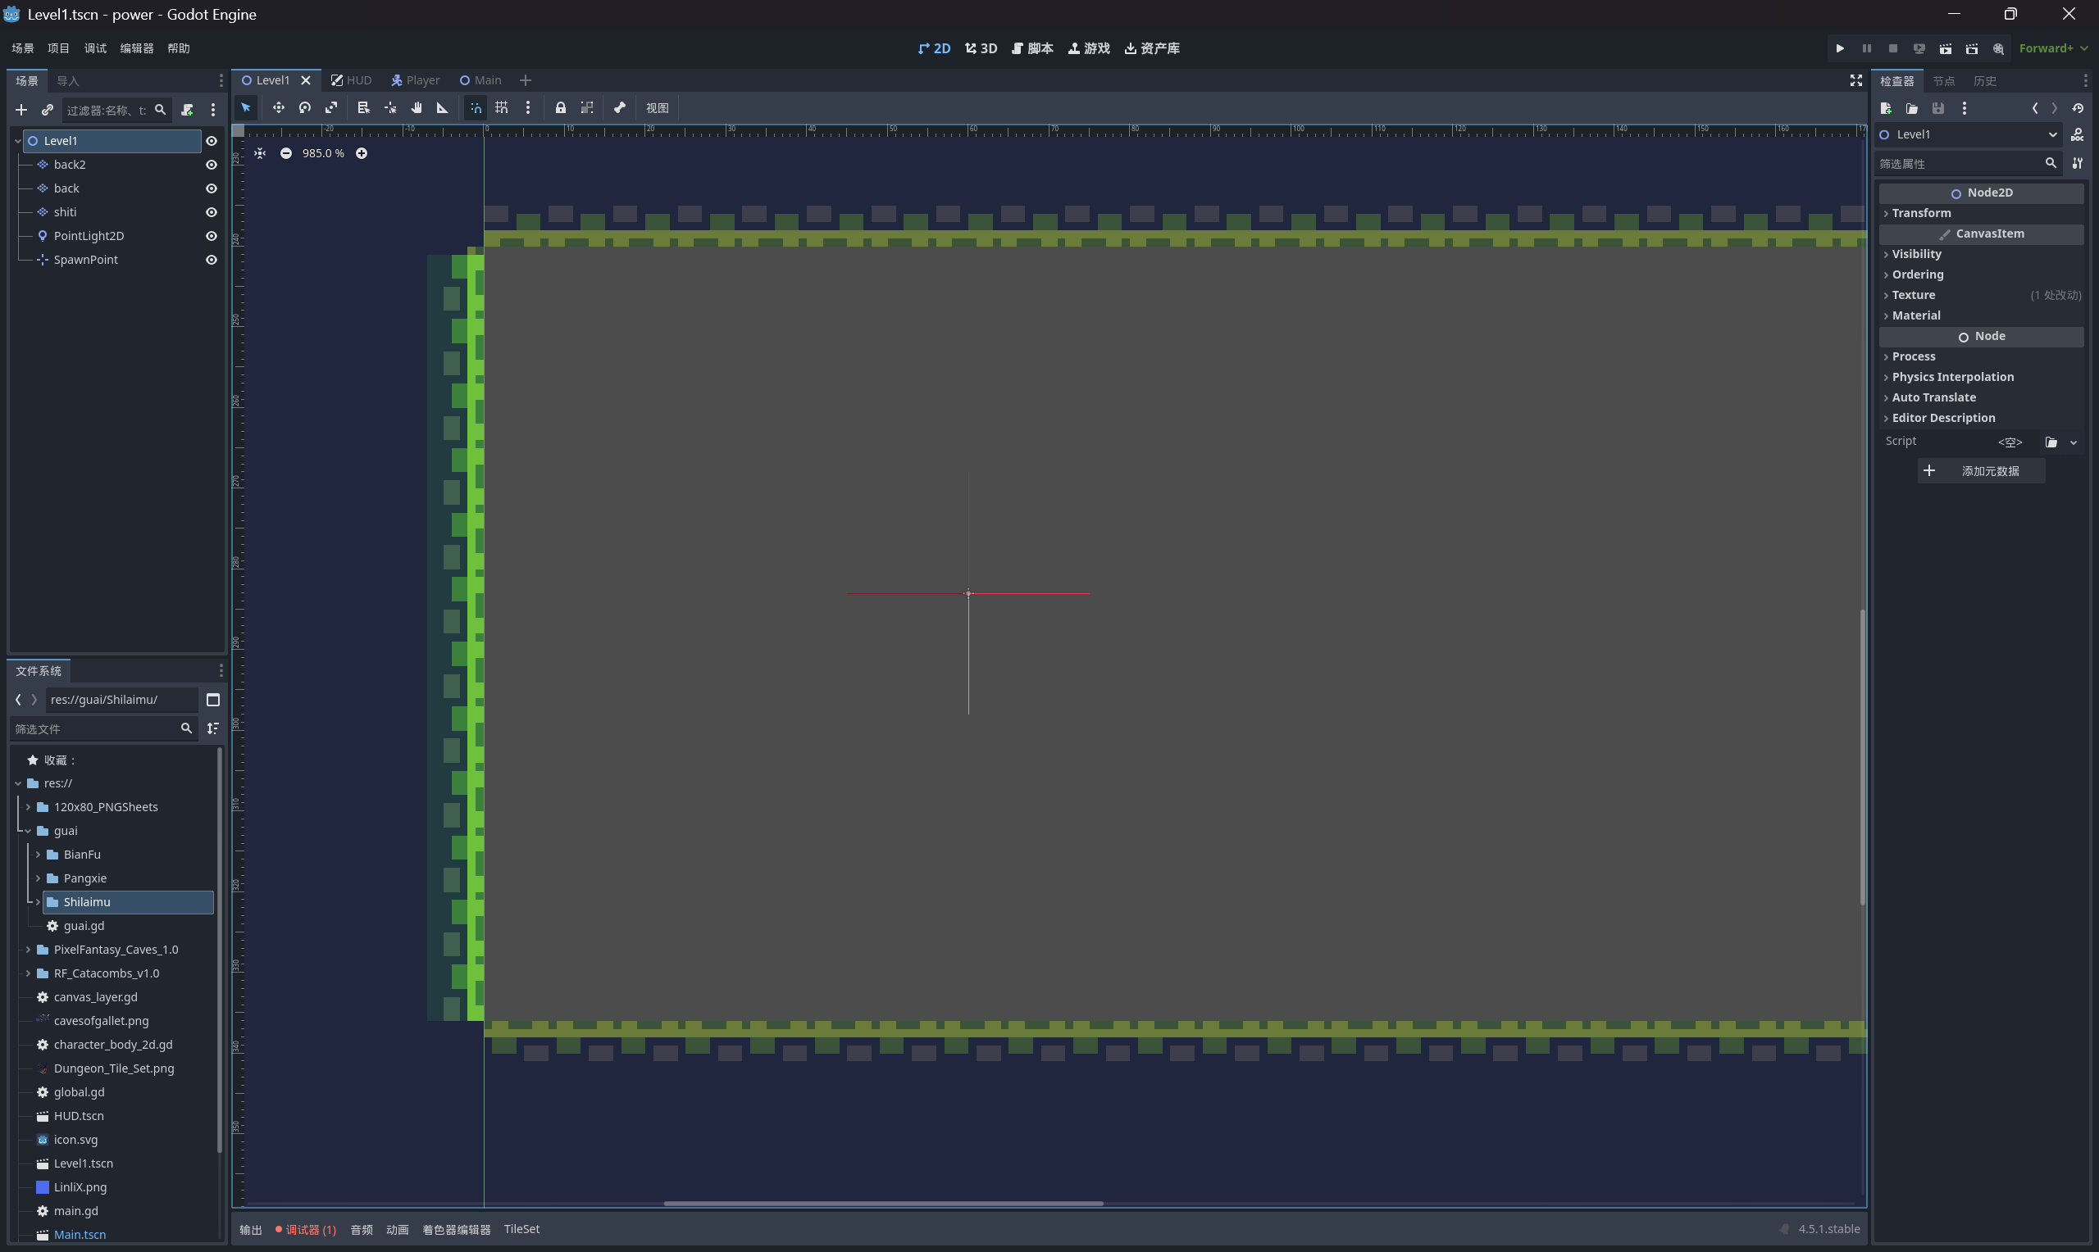
Task: Click the 添加元数据 button
Action: click(x=1980, y=471)
